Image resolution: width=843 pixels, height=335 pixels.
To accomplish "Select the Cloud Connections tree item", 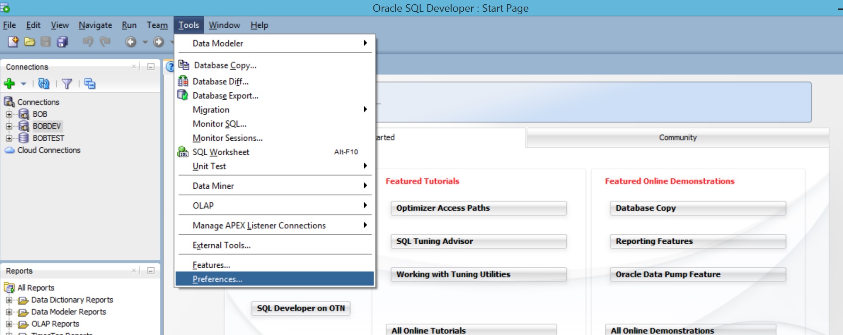I will 49,150.
